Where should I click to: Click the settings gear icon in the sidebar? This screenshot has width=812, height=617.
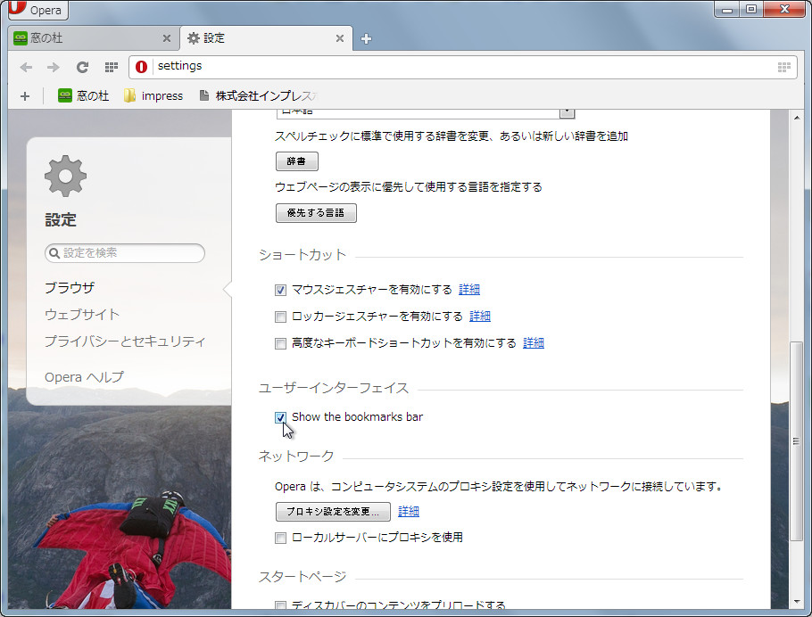(x=63, y=177)
